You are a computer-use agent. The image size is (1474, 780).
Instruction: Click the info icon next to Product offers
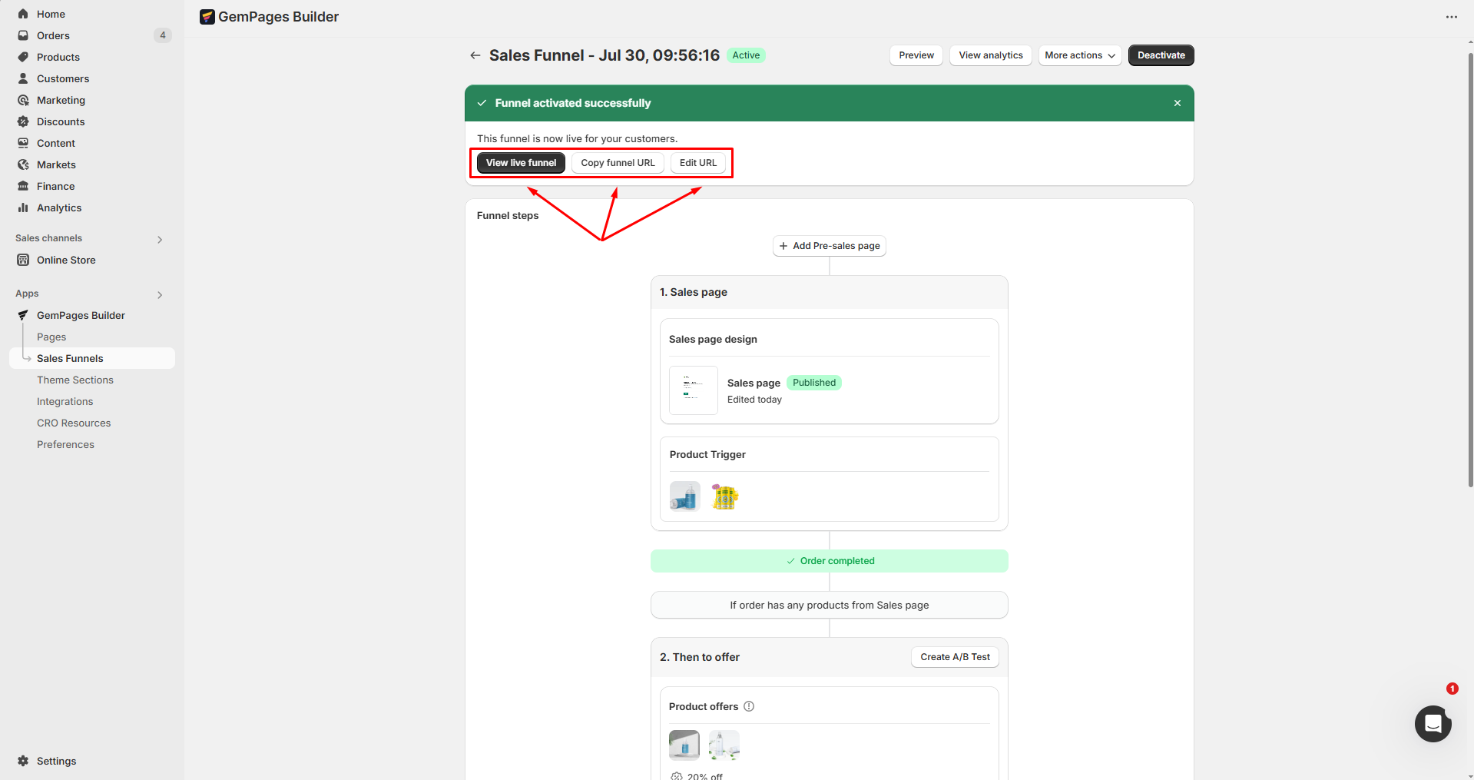[x=749, y=706]
